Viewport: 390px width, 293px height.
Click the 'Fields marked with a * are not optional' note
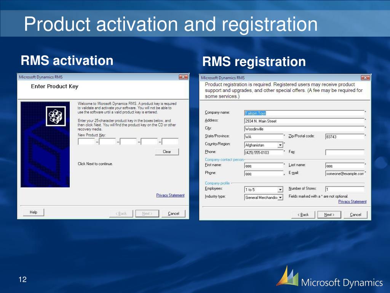pos(318,196)
